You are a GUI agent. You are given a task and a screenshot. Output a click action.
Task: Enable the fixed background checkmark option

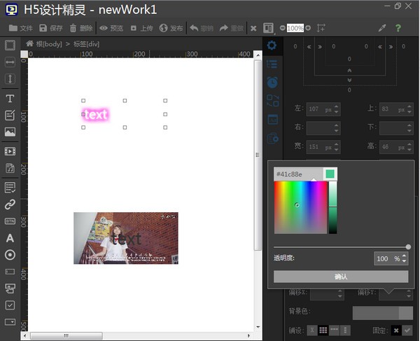[407, 330]
